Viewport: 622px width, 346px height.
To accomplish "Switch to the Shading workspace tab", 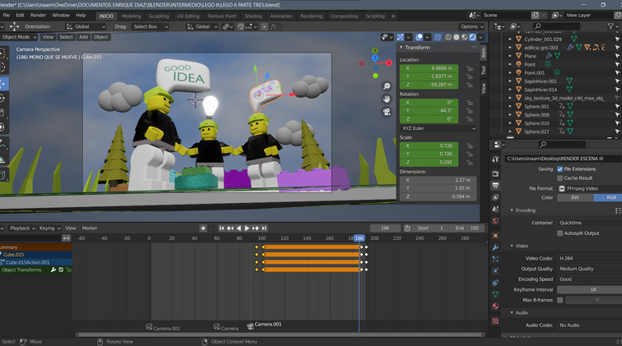I will click(253, 16).
